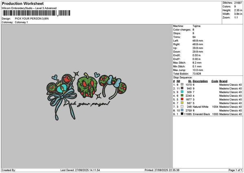Click the 'N#' column header
Viewport: 244px width, 173px height.
pos(179,81)
